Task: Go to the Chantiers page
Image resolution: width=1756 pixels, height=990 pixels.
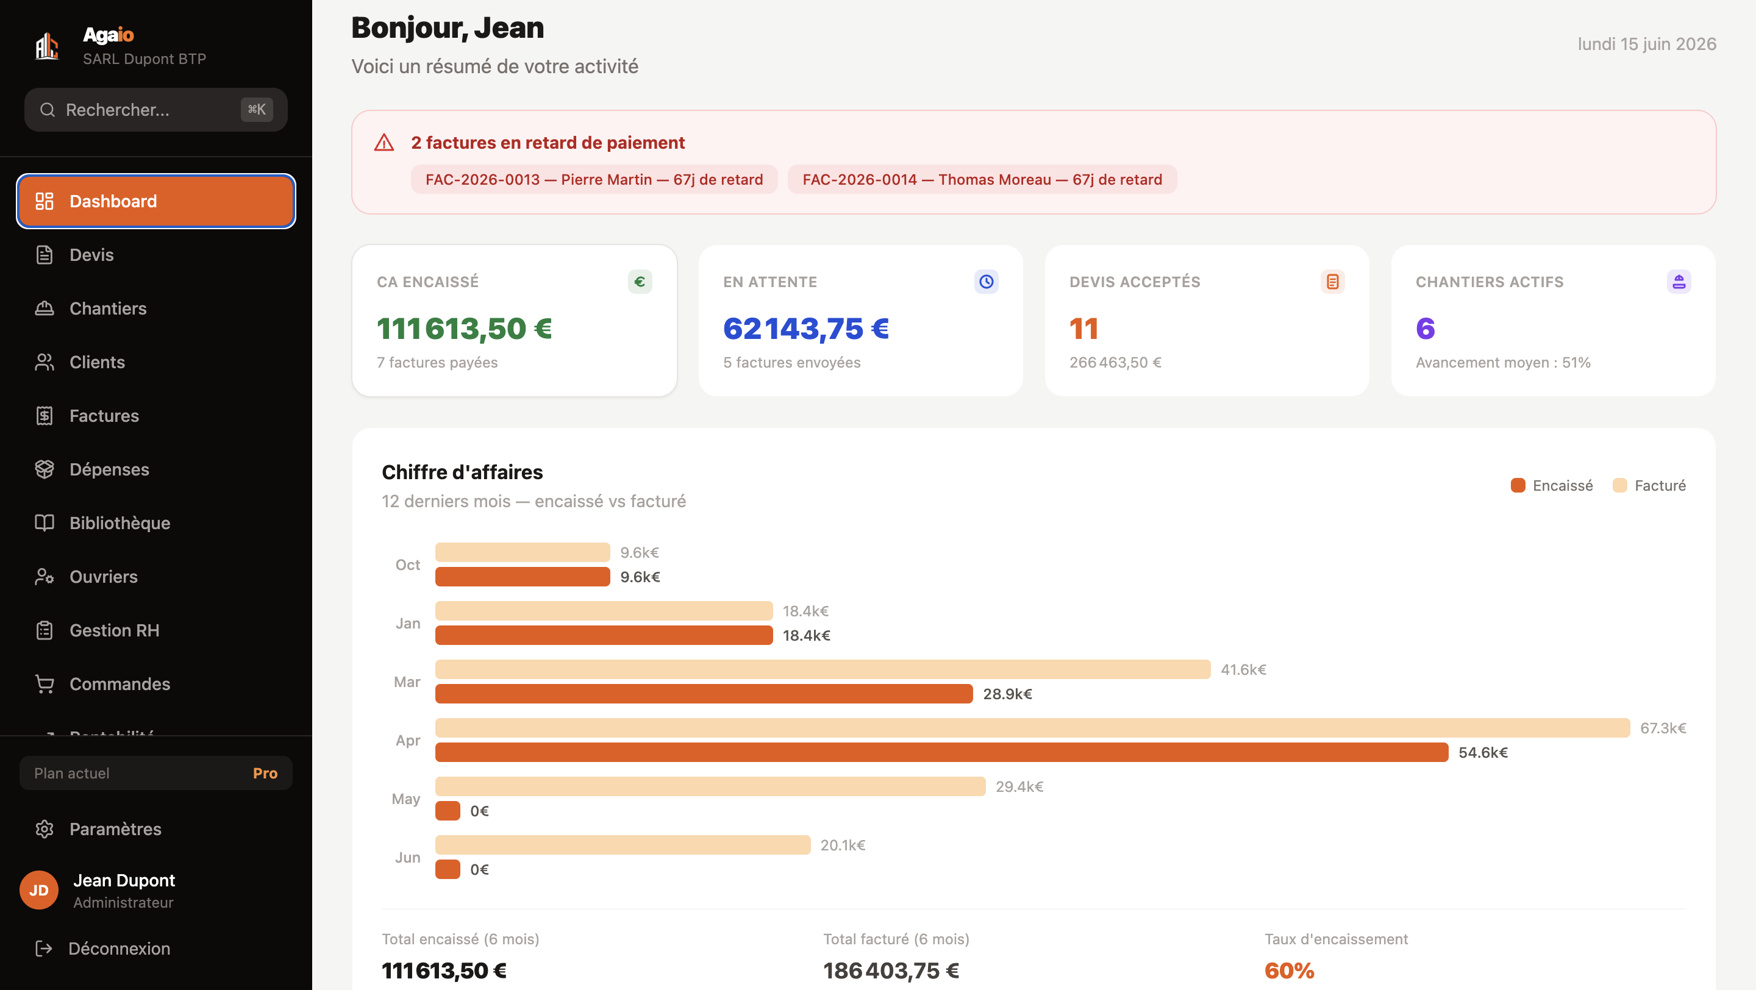Action: [156, 308]
